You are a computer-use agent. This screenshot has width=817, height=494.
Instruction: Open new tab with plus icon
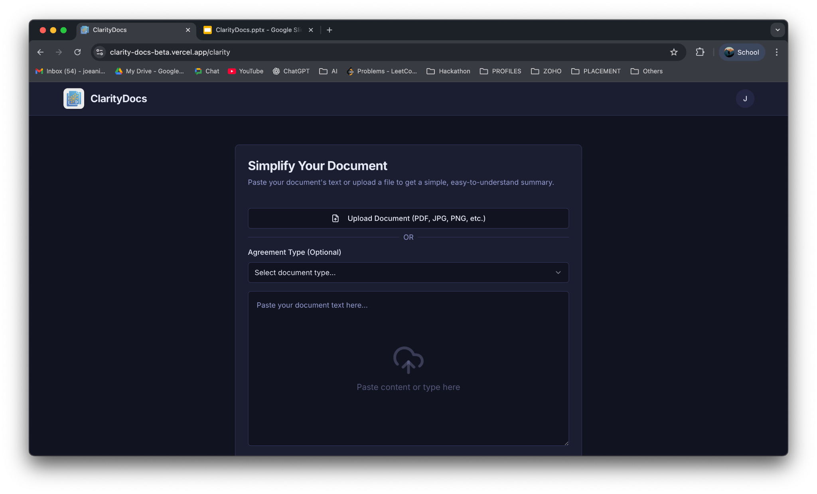329,30
